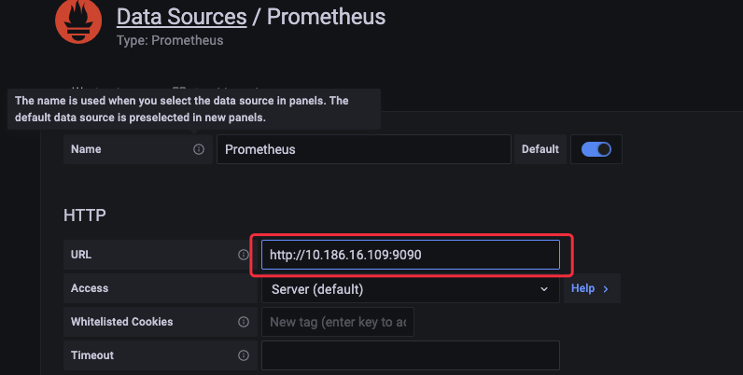Click the HTTP section heading

point(85,215)
